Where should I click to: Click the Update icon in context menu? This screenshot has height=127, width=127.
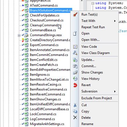click(x=75, y=60)
